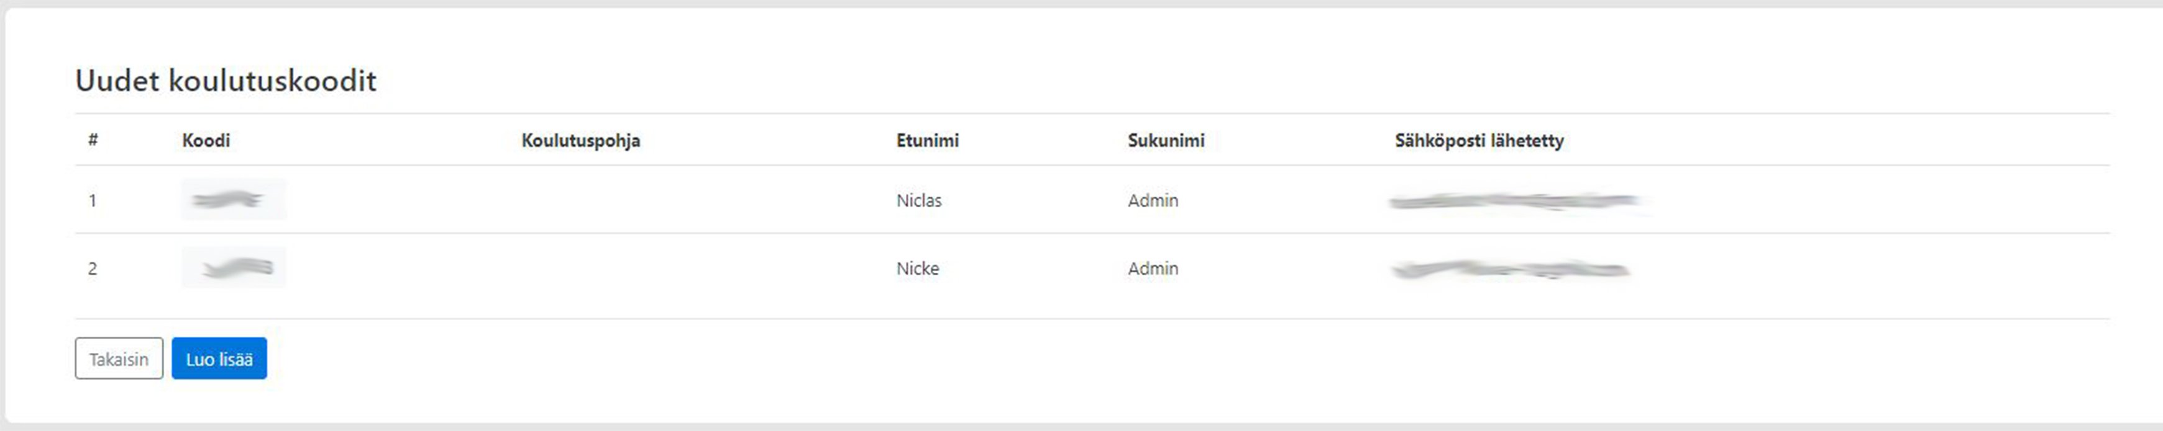The image size is (2163, 431).
Task: Click the blurred code in row 1
Action: click(x=232, y=200)
